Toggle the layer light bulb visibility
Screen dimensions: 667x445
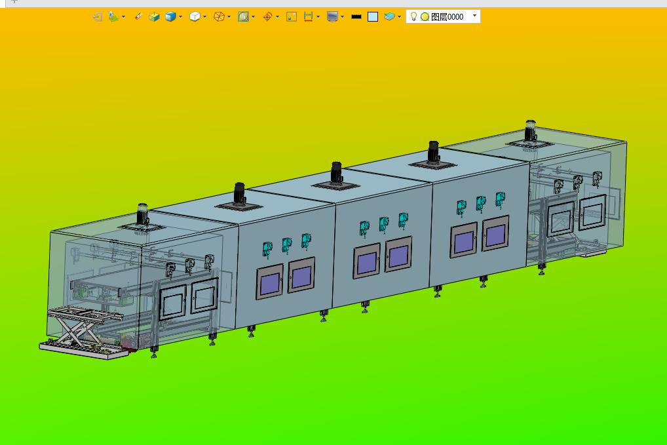point(413,16)
